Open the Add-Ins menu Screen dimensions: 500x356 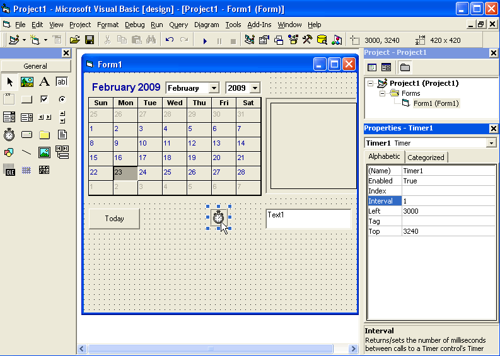pos(259,25)
